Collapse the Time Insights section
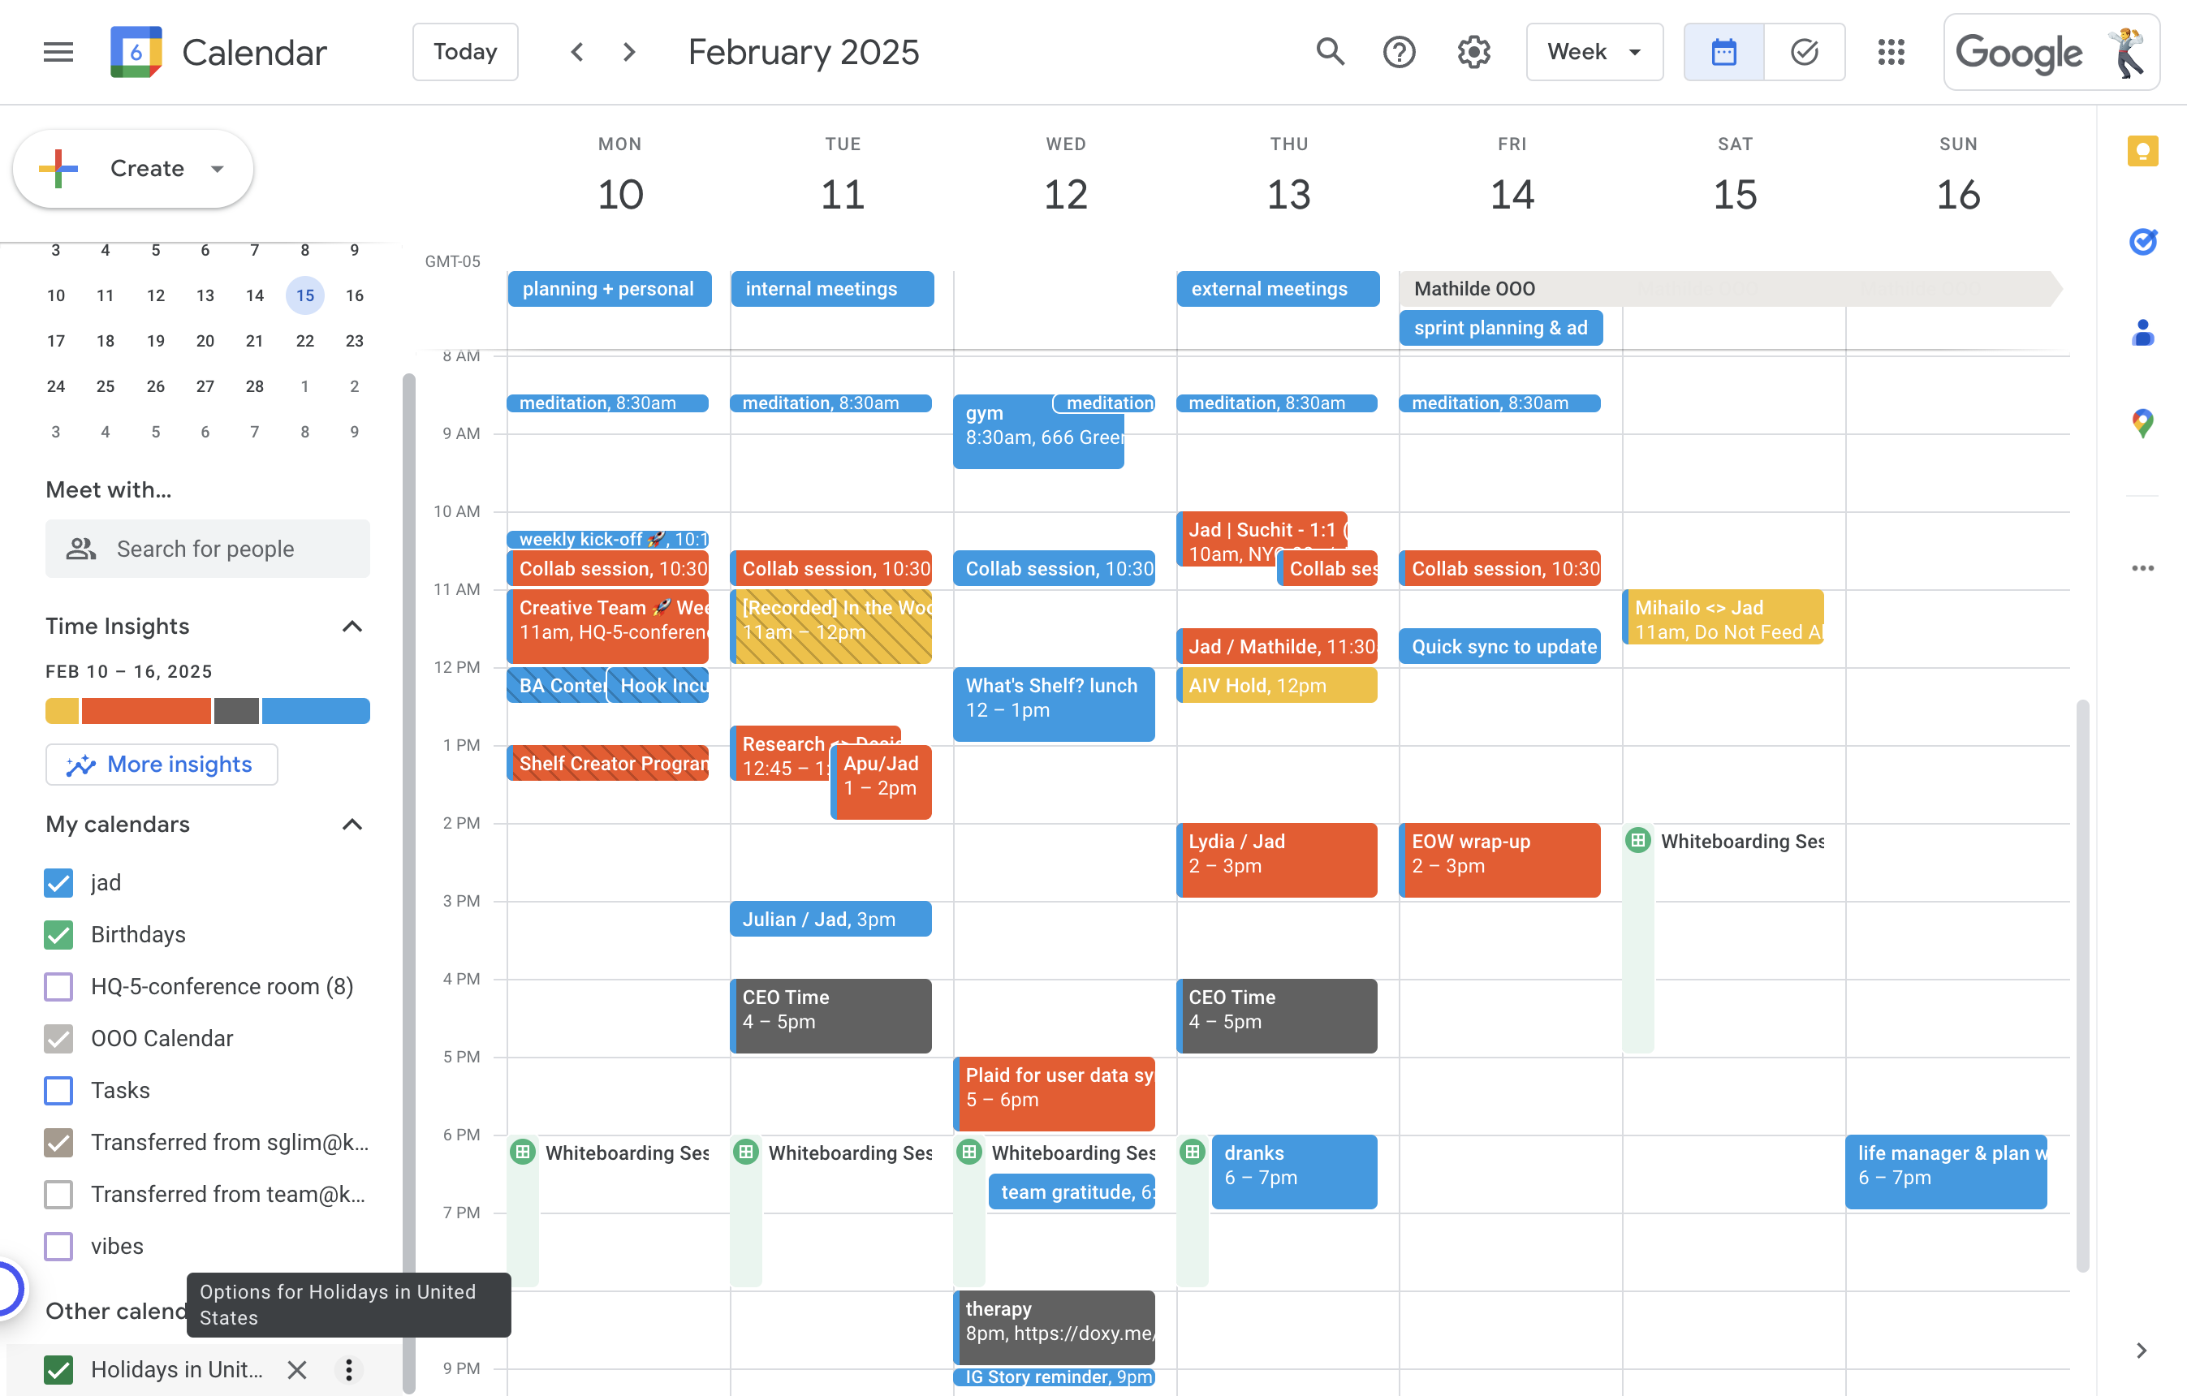The image size is (2187, 1396). (x=352, y=626)
